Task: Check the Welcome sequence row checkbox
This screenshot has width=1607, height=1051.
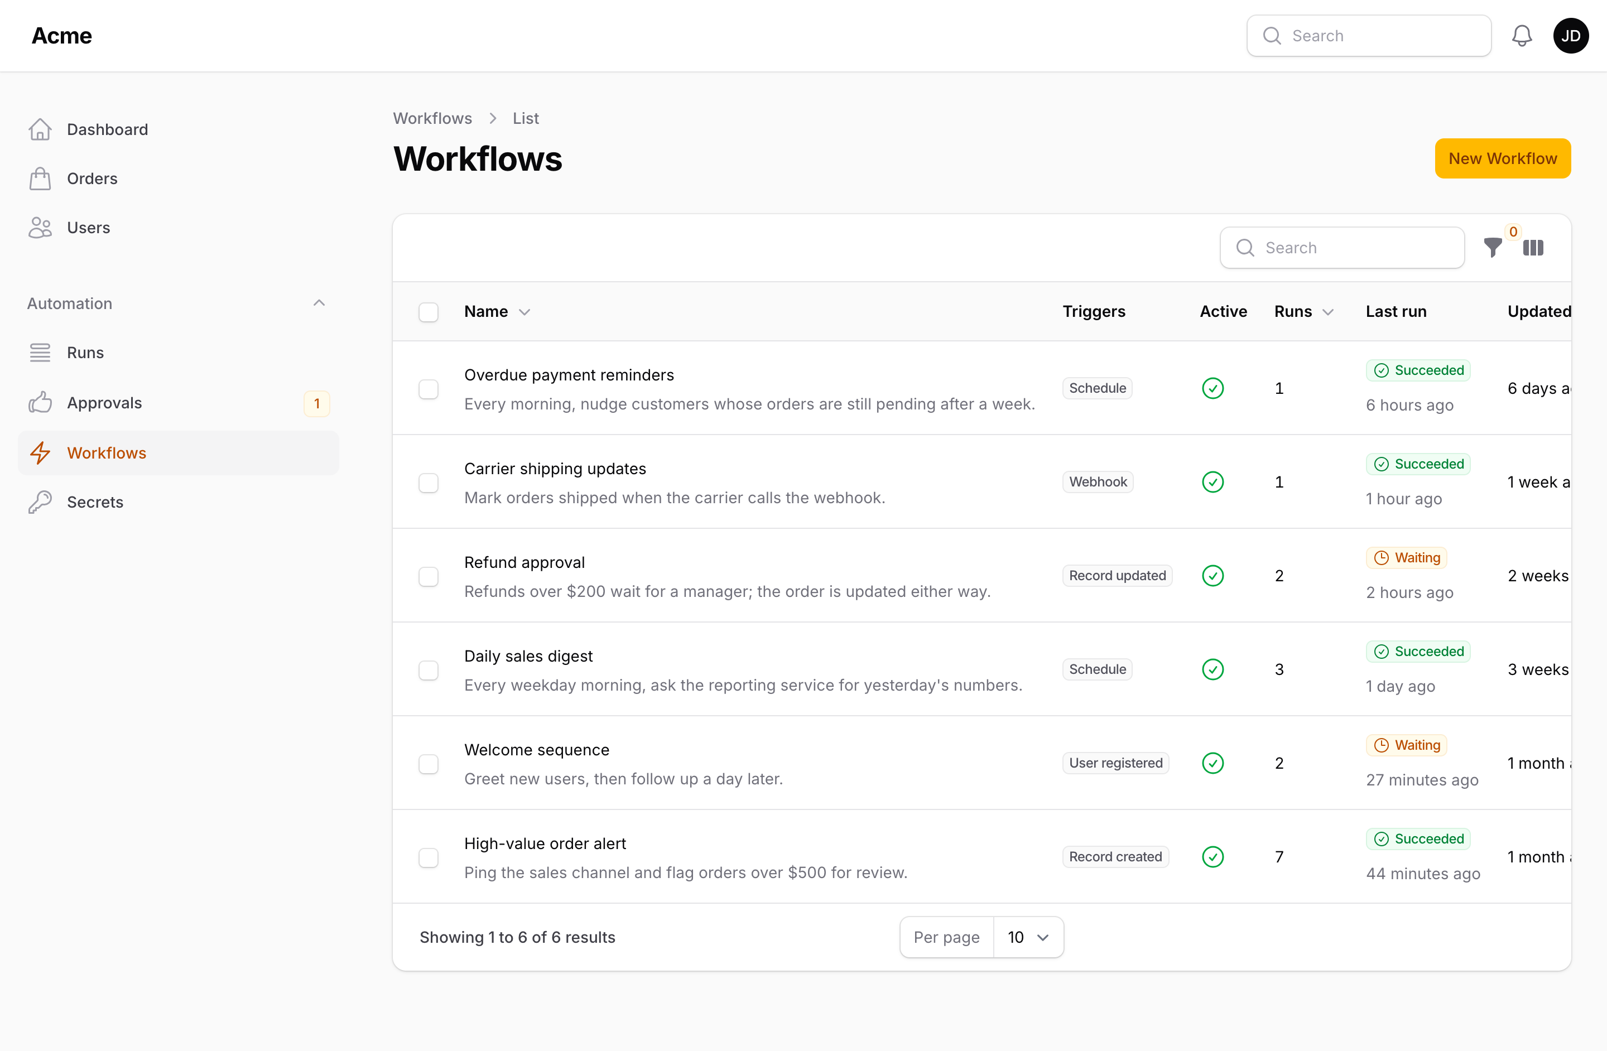Action: [428, 764]
